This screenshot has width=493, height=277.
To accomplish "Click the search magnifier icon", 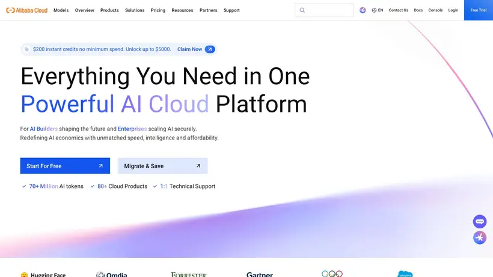I will click(x=302, y=10).
